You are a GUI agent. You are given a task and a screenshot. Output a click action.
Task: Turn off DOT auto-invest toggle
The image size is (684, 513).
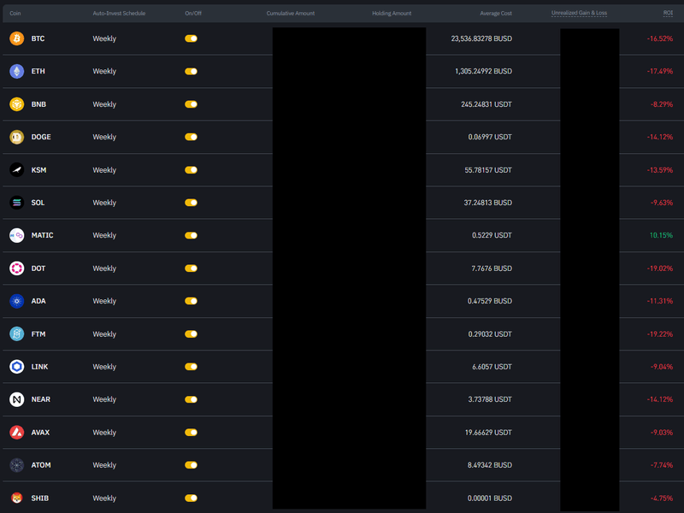point(191,268)
